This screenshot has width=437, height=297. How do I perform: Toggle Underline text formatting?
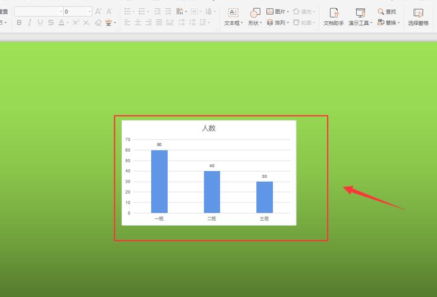click(x=40, y=22)
